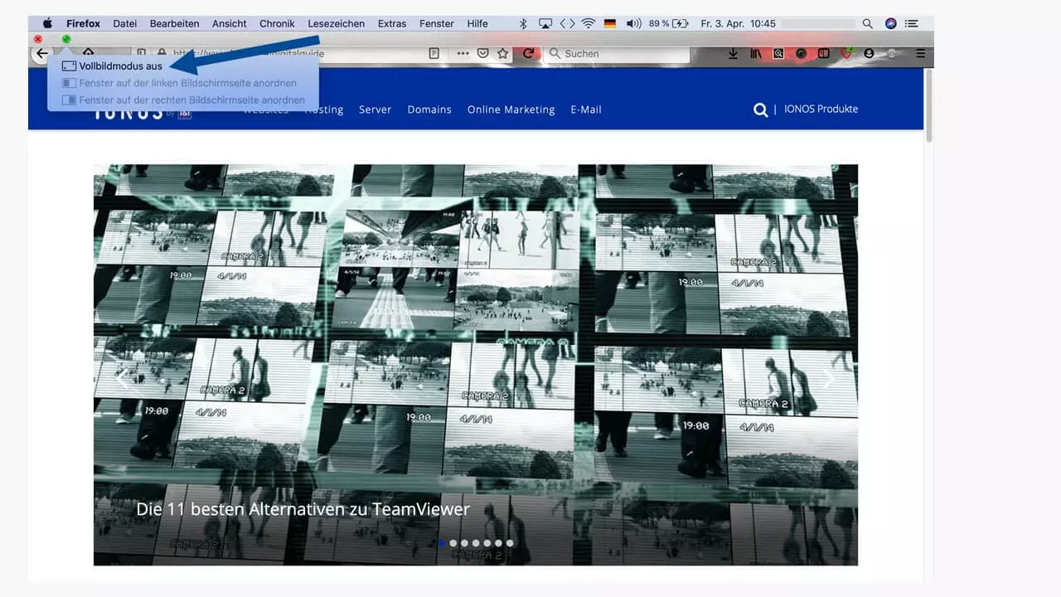Viewport: 1061px width, 597px height.
Task: Go back with Firefox back arrow
Action: pyautogui.click(x=41, y=54)
